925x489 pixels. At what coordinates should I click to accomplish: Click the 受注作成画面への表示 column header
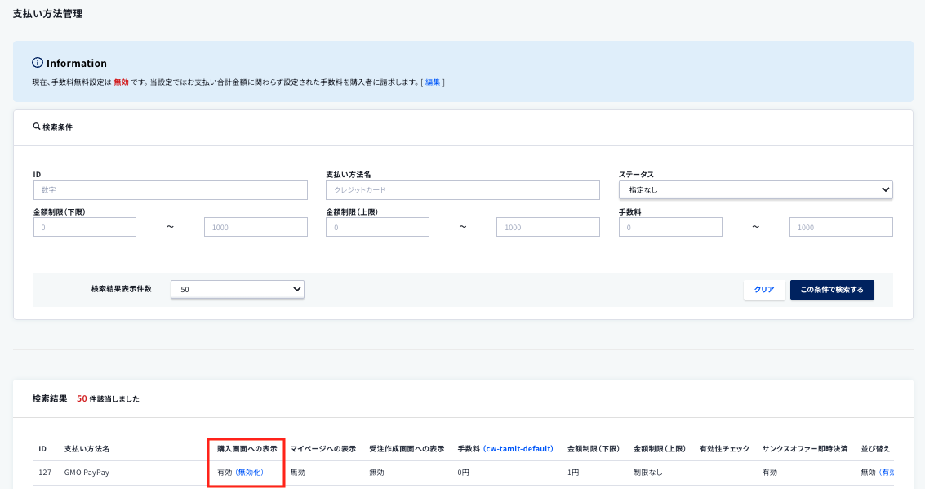tap(407, 449)
